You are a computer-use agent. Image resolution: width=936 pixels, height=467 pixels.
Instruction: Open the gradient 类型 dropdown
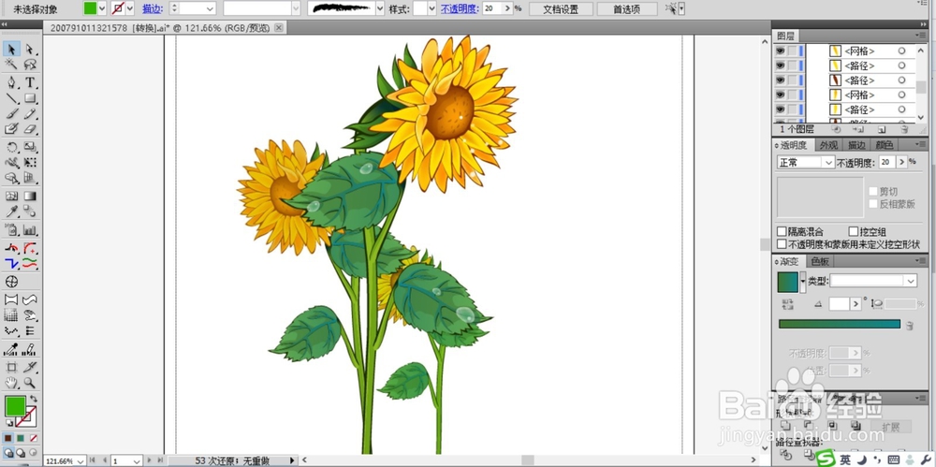click(x=873, y=281)
